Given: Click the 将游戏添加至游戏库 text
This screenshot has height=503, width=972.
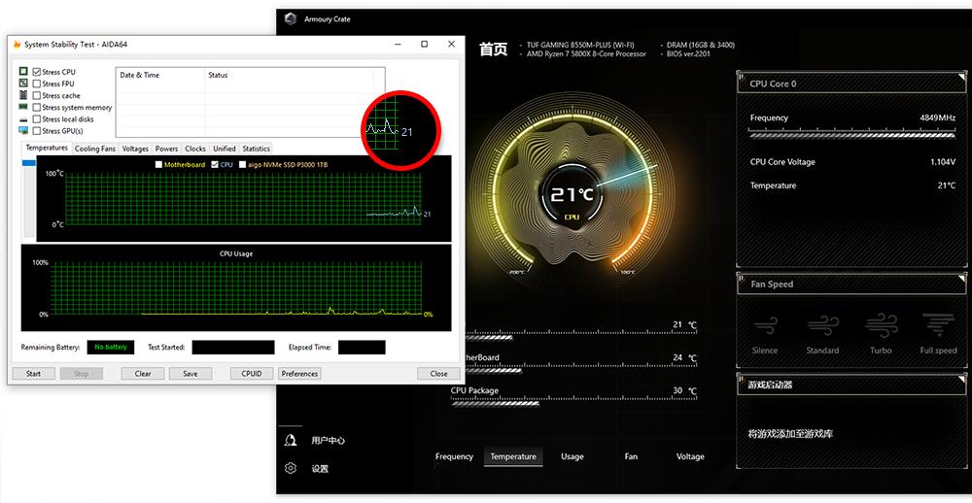Looking at the screenshot, I should [790, 434].
